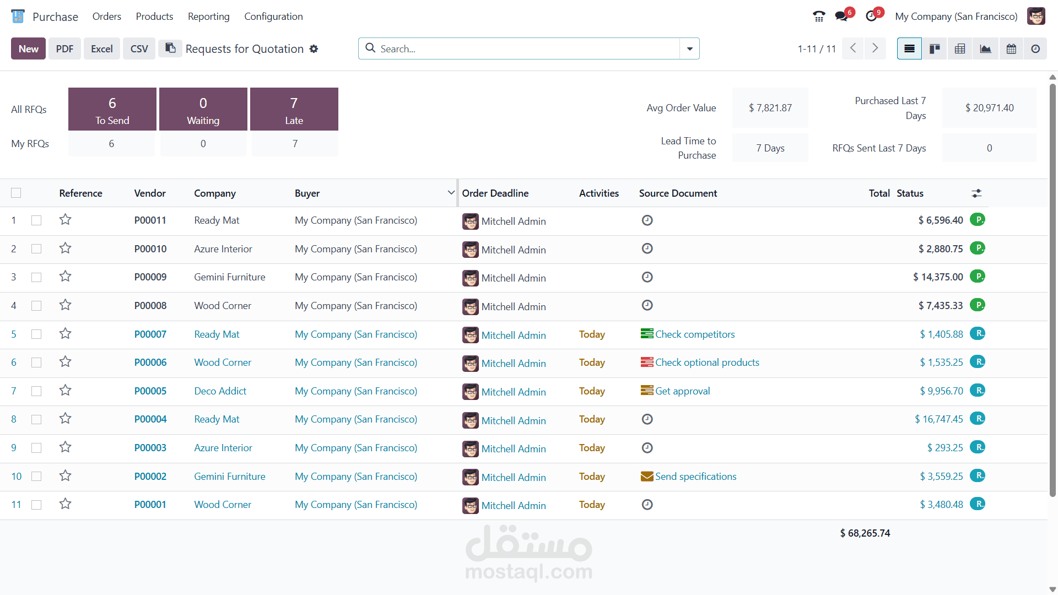Check the select-all checkbox in header

pyautogui.click(x=16, y=193)
